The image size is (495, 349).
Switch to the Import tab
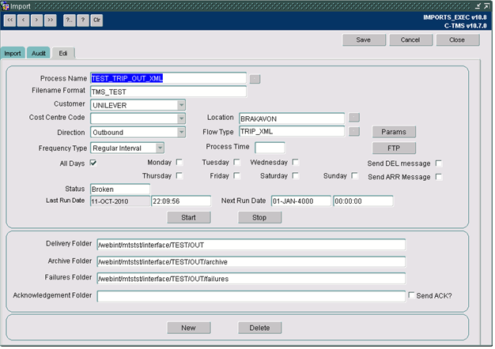coord(13,53)
